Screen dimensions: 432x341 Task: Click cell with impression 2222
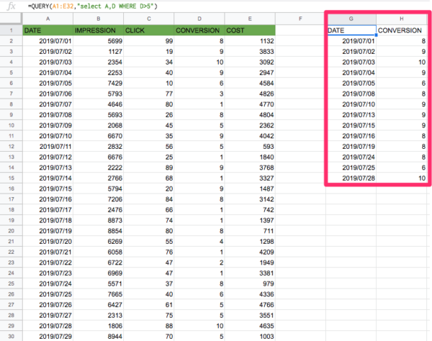pyautogui.click(x=99, y=168)
